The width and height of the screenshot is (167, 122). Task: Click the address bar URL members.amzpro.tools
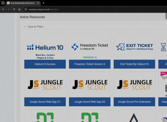44,10
